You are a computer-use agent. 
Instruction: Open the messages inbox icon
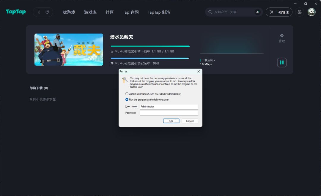point(300,12)
